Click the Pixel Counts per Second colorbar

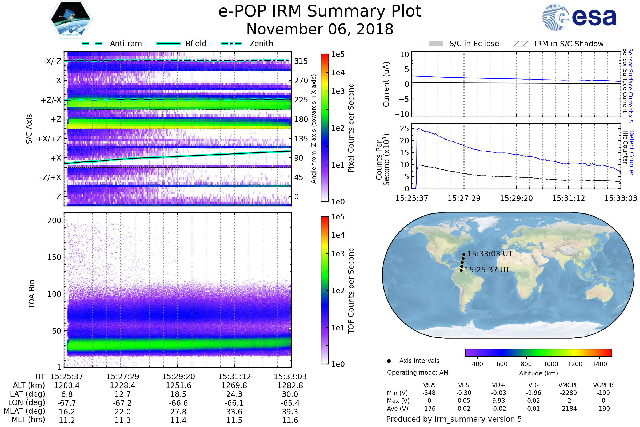(x=325, y=128)
